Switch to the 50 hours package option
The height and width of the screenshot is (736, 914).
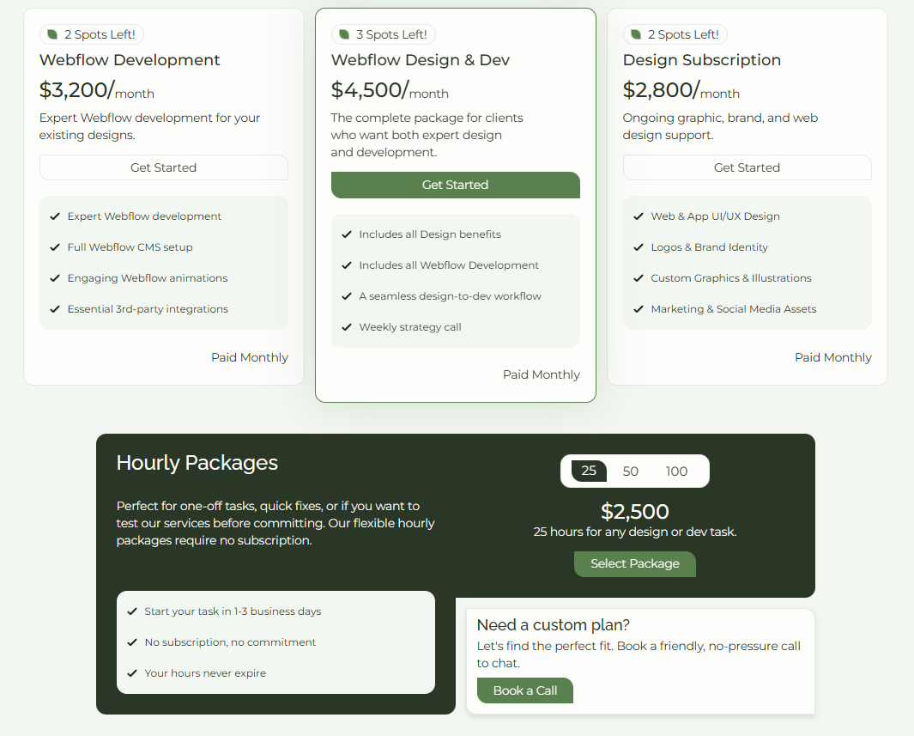pyautogui.click(x=630, y=471)
